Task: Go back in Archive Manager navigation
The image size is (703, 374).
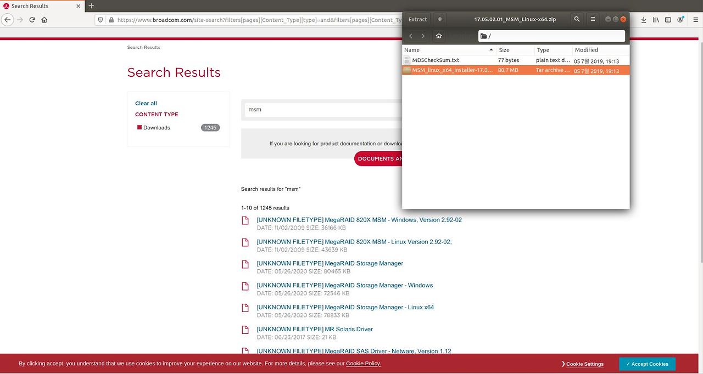Action: pyautogui.click(x=411, y=36)
